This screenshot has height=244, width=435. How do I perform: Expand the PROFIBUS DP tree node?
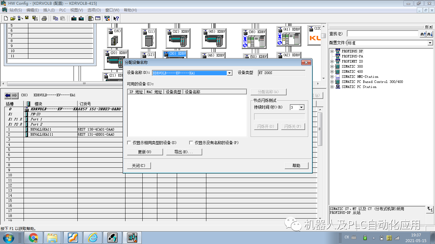click(x=332, y=51)
